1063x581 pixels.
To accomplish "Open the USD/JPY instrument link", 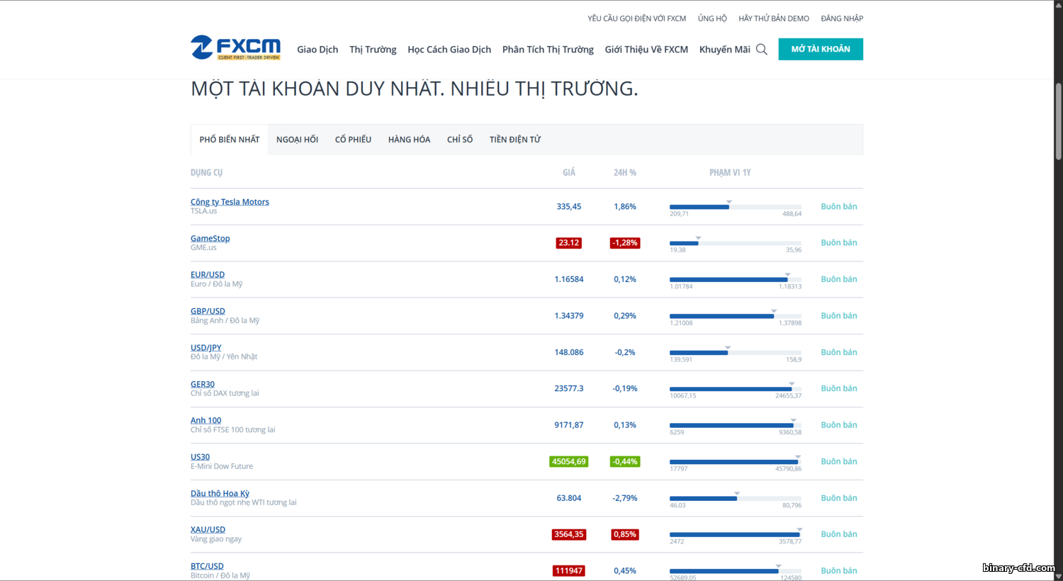I will [206, 348].
